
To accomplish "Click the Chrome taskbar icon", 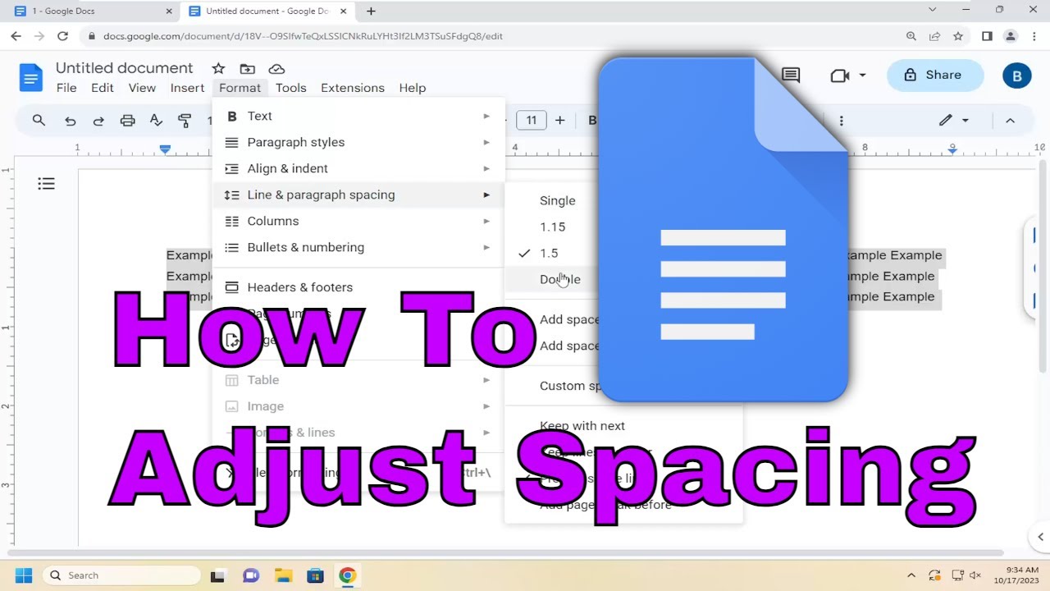I will 348,575.
